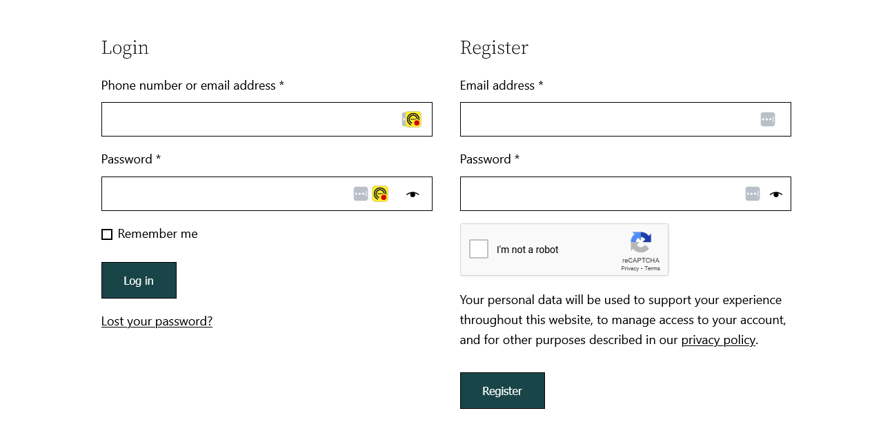This screenshot has width=892, height=433.
Task: Open the Lost your password link
Action: pyautogui.click(x=157, y=321)
